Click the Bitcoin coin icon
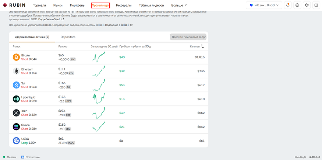Image resolution: width=322 pixels, height=160 pixels. (x=16, y=57)
